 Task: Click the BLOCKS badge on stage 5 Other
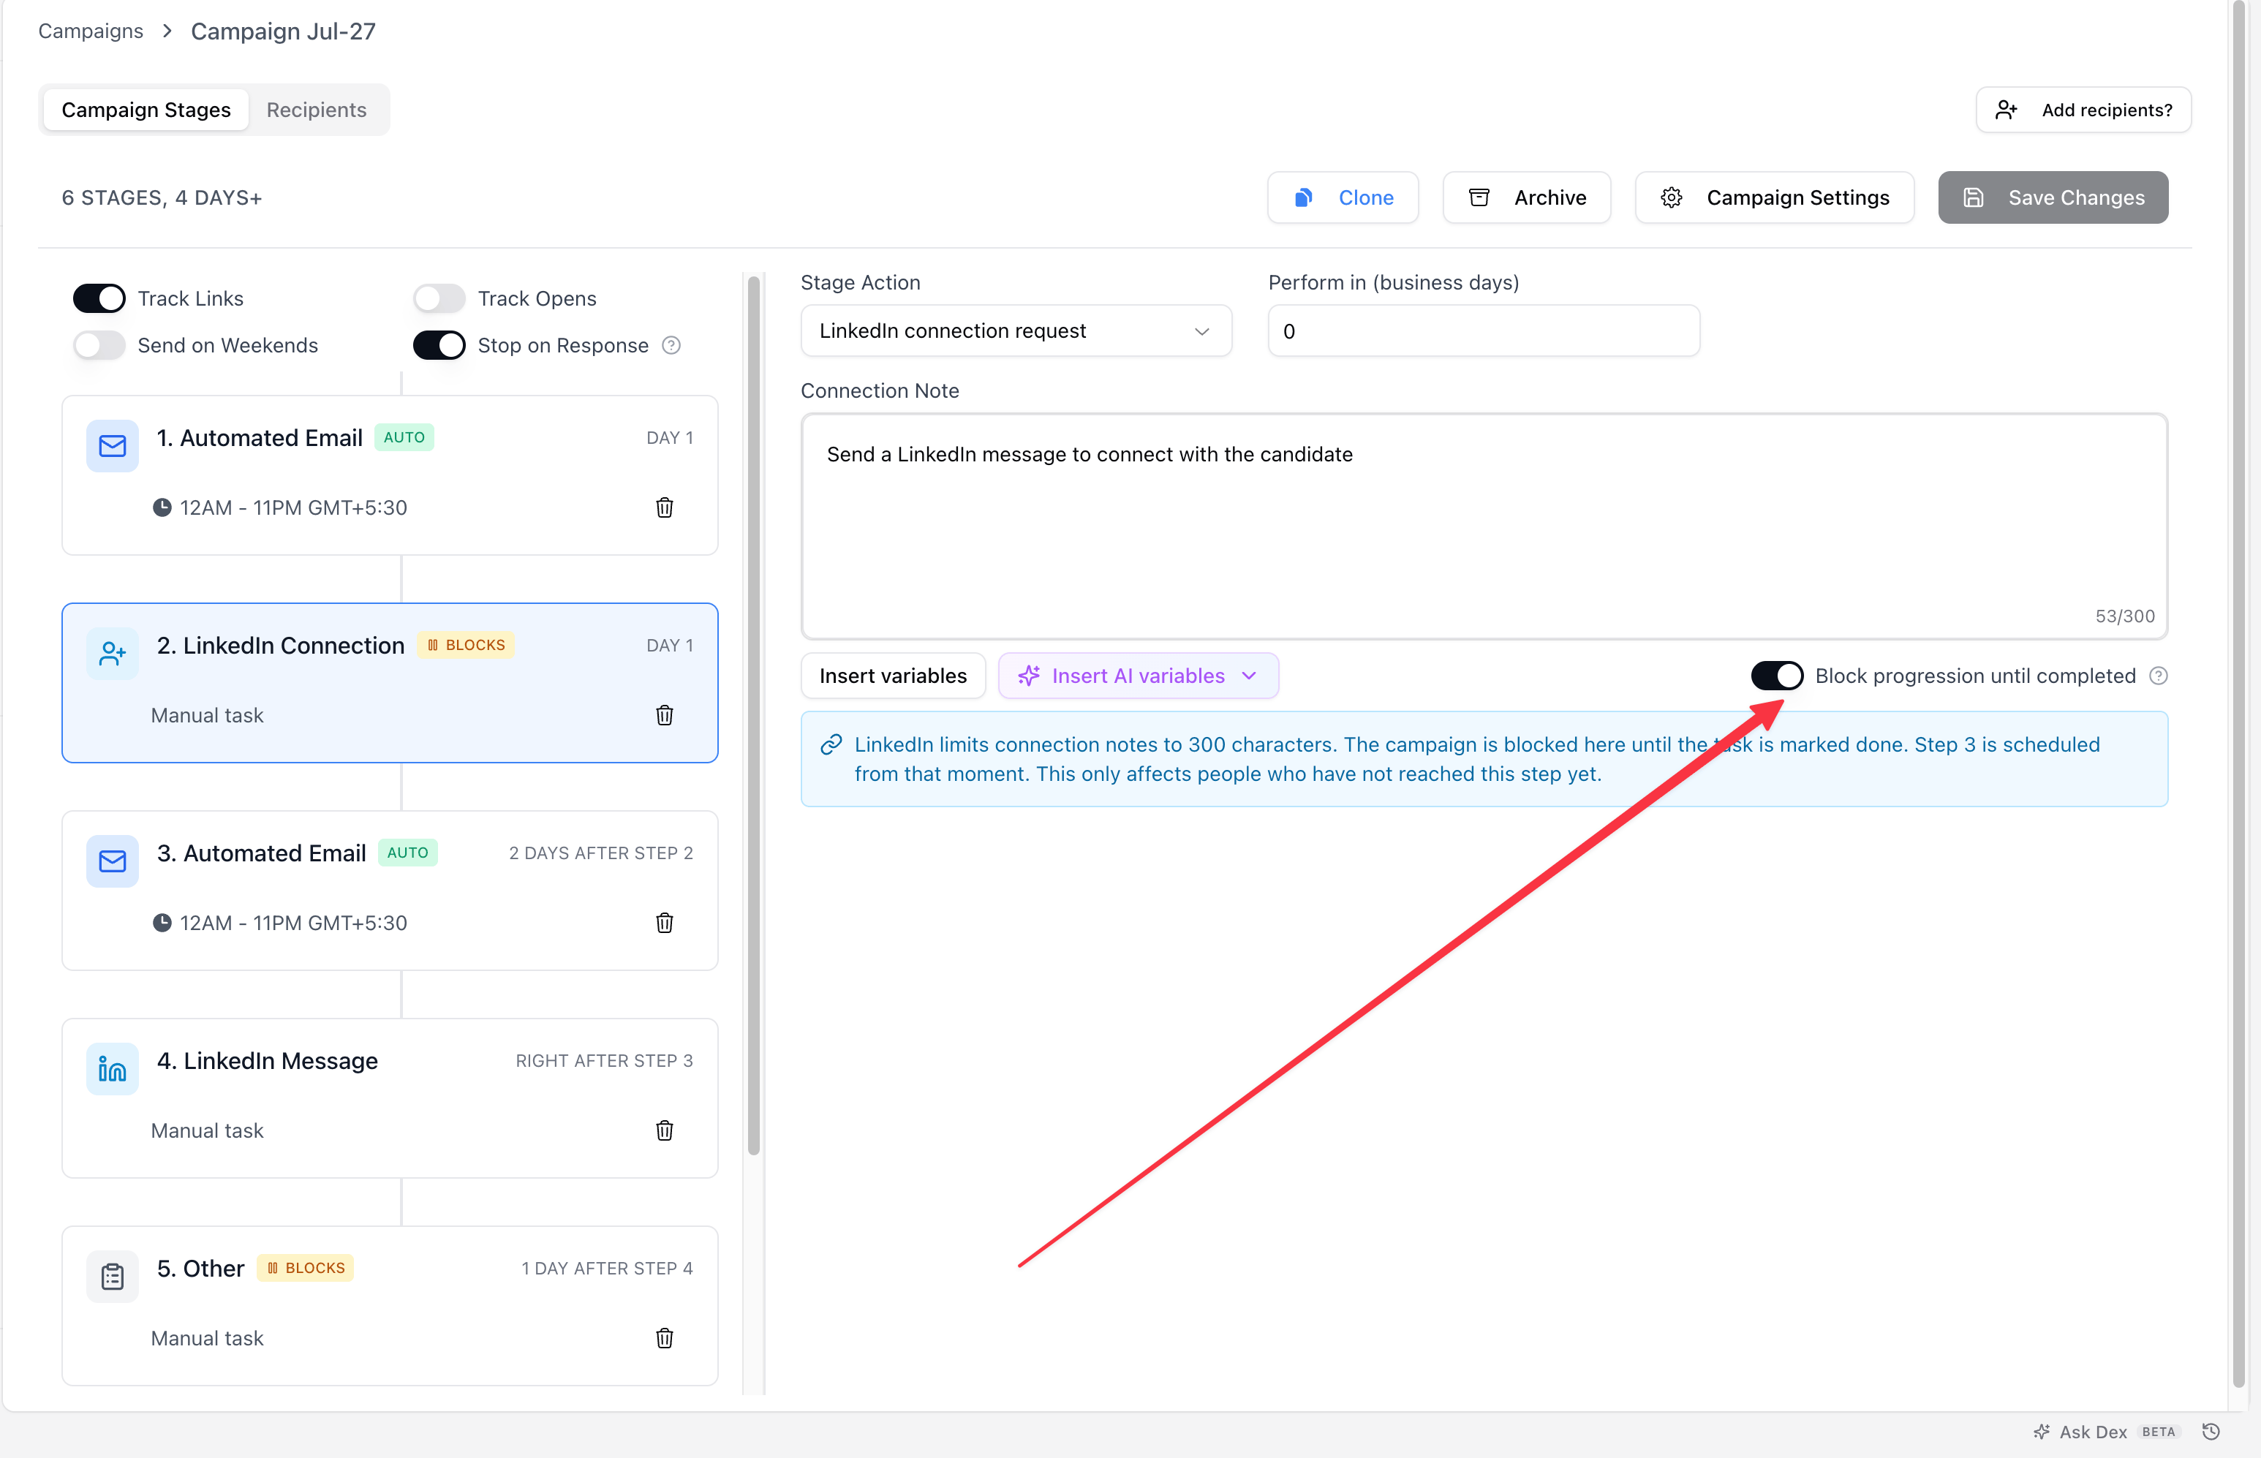coord(306,1268)
